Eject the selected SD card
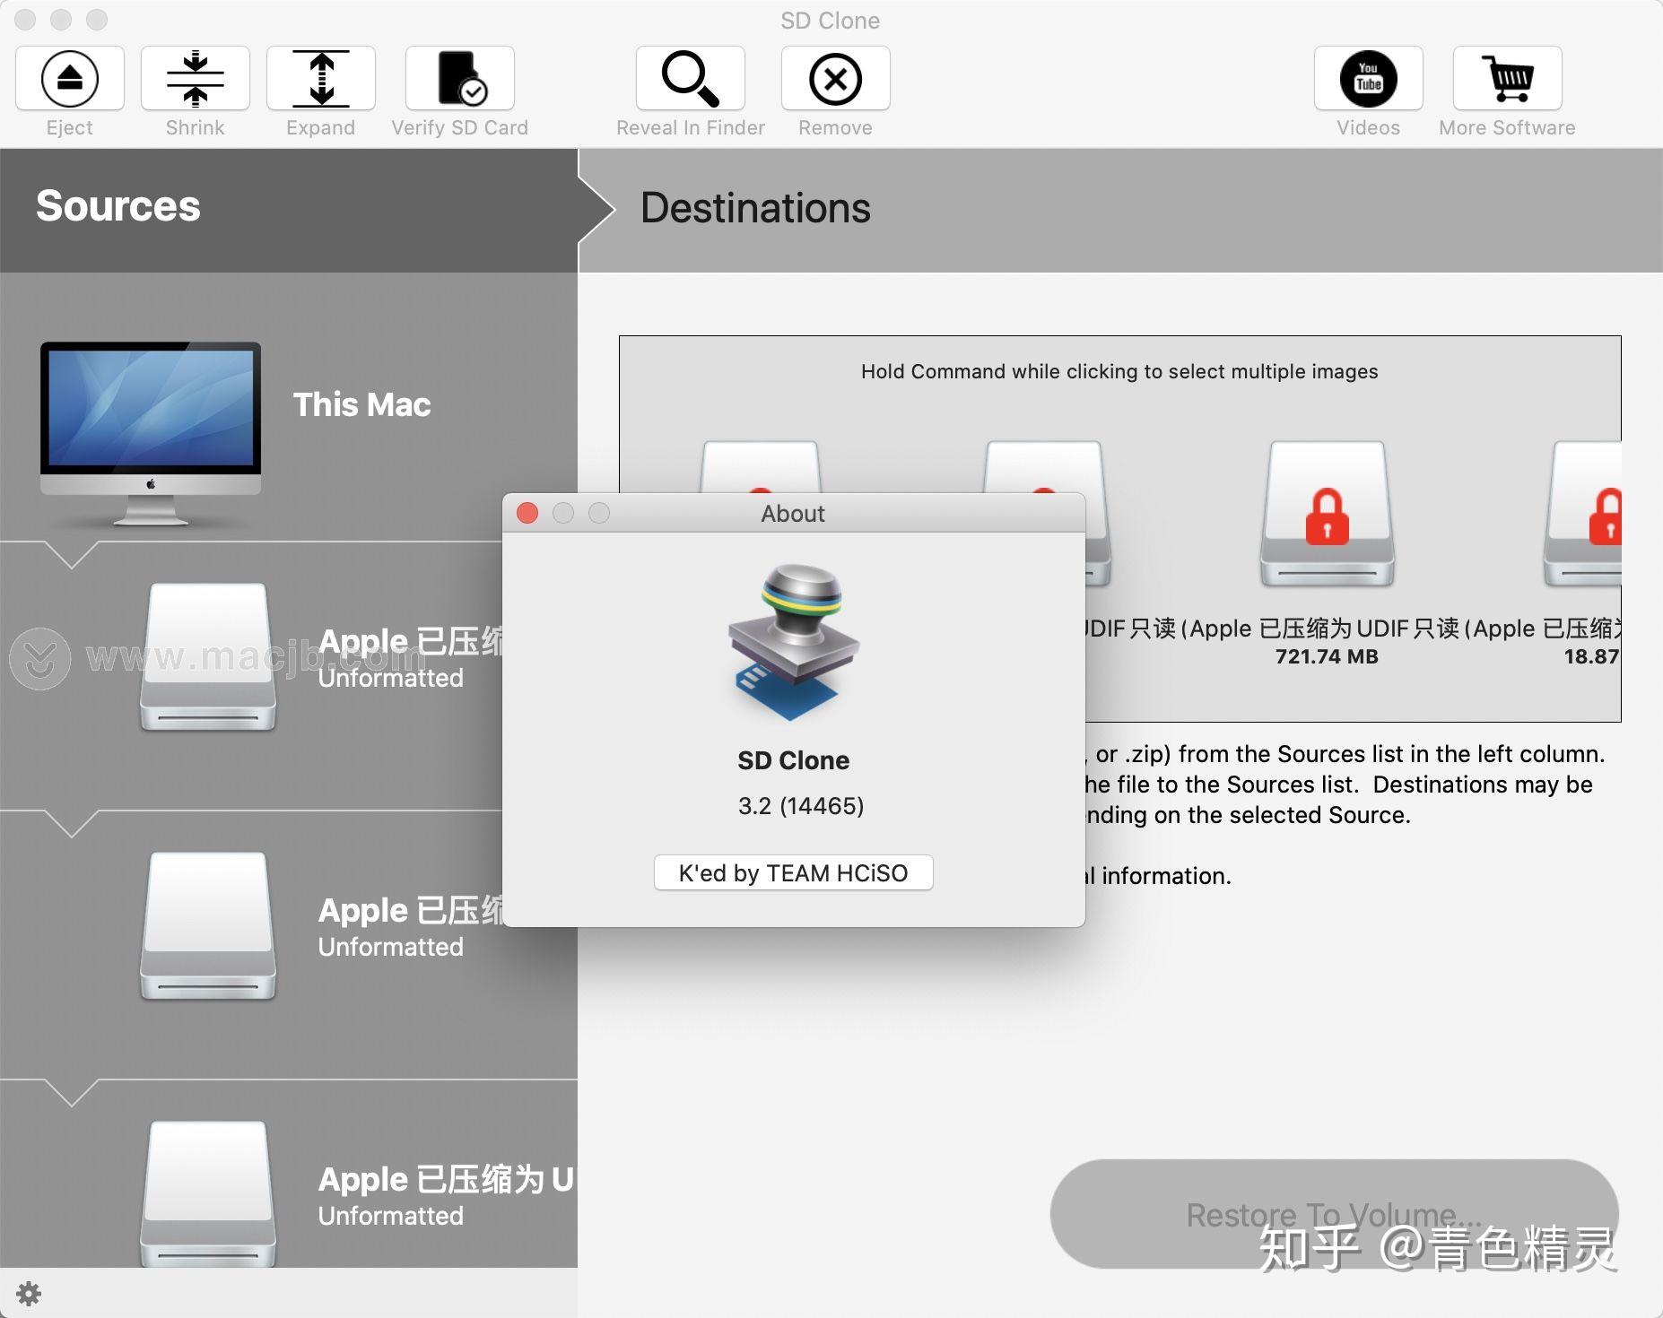Screen dimensions: 1663x1318 tap(70, 78)
